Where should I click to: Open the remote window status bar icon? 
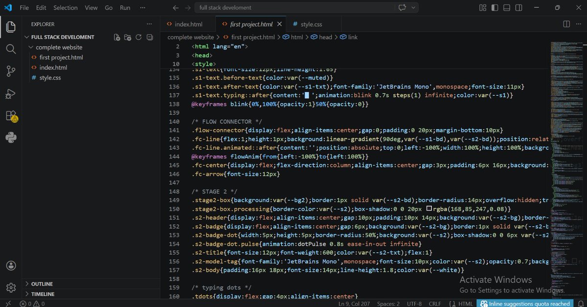pyautogui.click(x=8, y=304)
